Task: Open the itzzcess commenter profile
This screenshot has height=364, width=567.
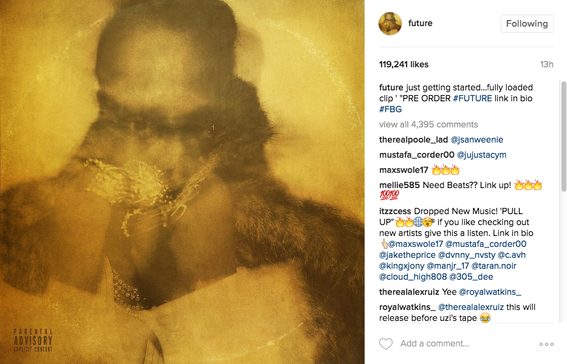Action: 395,211
